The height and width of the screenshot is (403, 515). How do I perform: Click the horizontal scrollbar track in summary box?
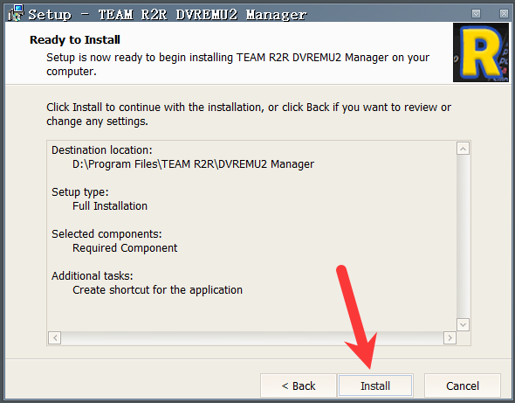(252, 337)
